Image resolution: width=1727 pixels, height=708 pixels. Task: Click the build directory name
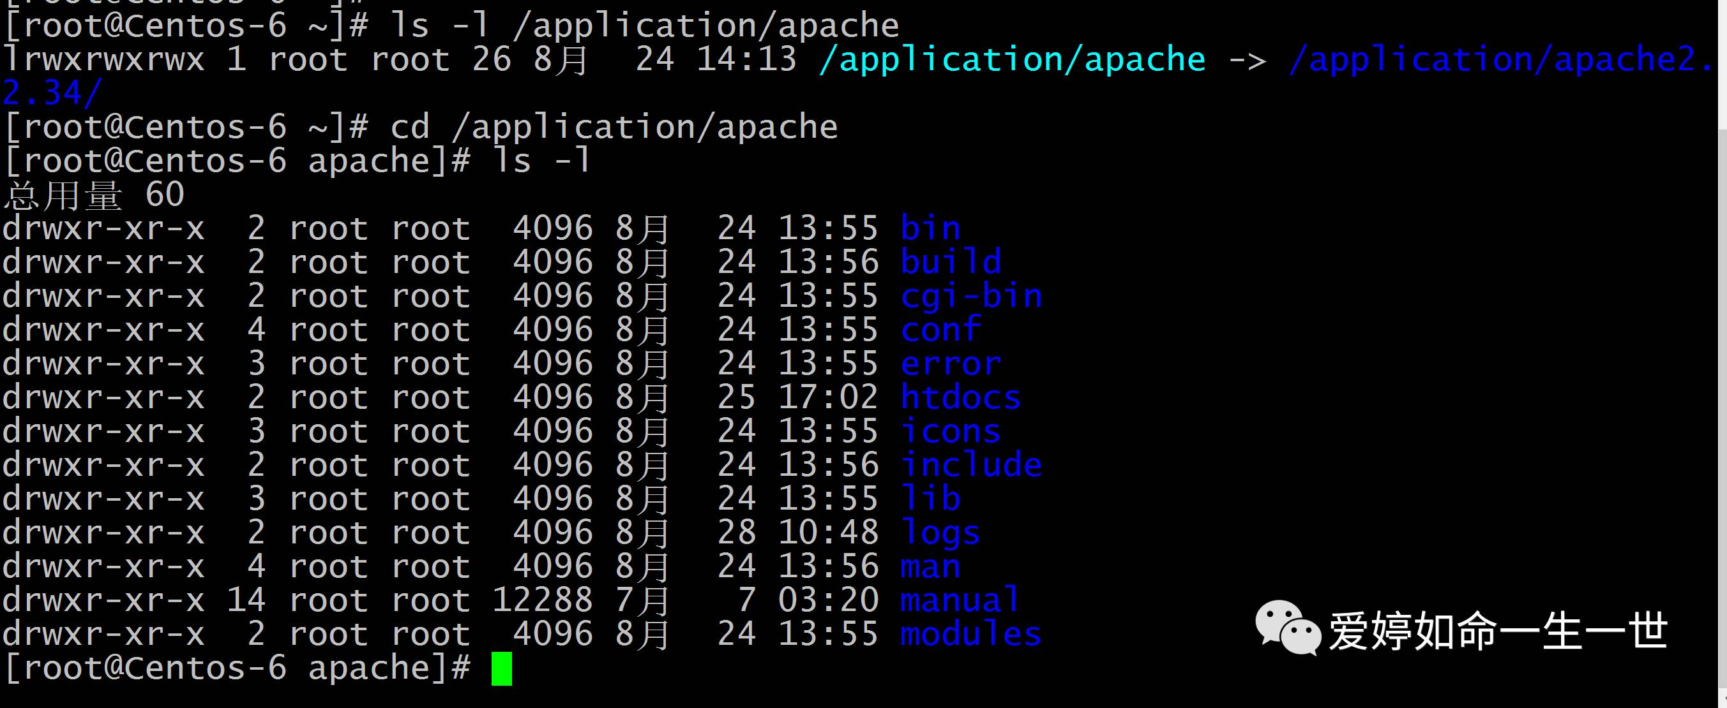[x=951, y=262]
